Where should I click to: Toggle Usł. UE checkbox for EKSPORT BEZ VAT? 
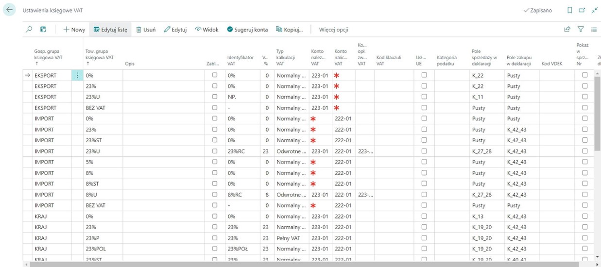(x=424, y=108)
